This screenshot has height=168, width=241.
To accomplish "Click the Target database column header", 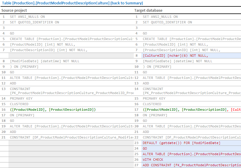I will pos(148,11).
